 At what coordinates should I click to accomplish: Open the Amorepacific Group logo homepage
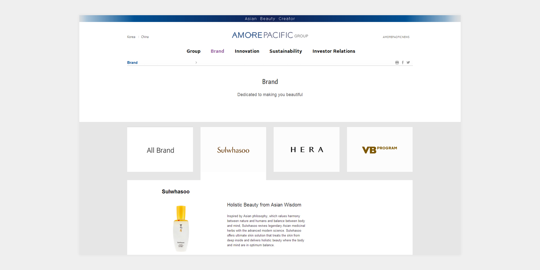click(x=270, y=35)
